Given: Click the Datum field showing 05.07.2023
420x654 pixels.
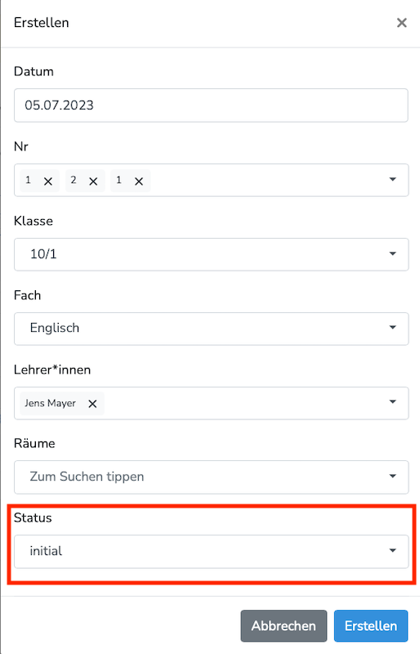Looking at the screenshot, I should 211,105.
